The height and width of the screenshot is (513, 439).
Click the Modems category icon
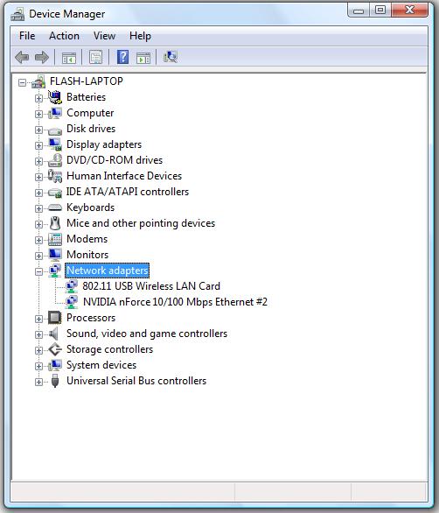click(x=54, y=239)
